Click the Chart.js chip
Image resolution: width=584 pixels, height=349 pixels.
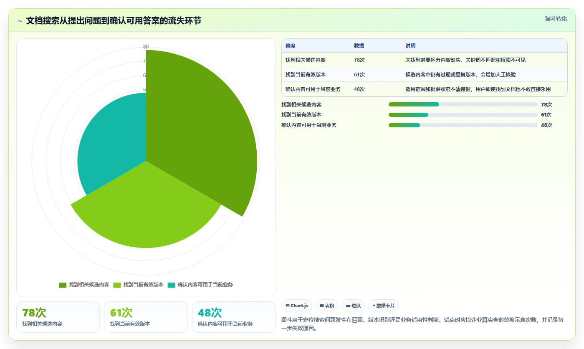[x=297, y=306]
